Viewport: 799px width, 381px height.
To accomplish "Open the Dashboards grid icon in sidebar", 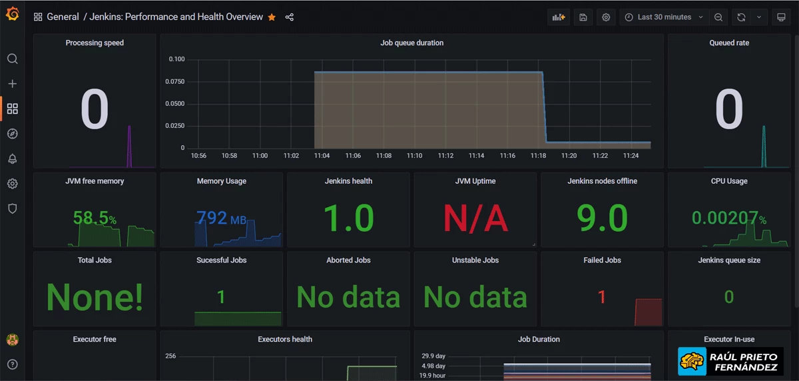I will (x=12, y=109).
